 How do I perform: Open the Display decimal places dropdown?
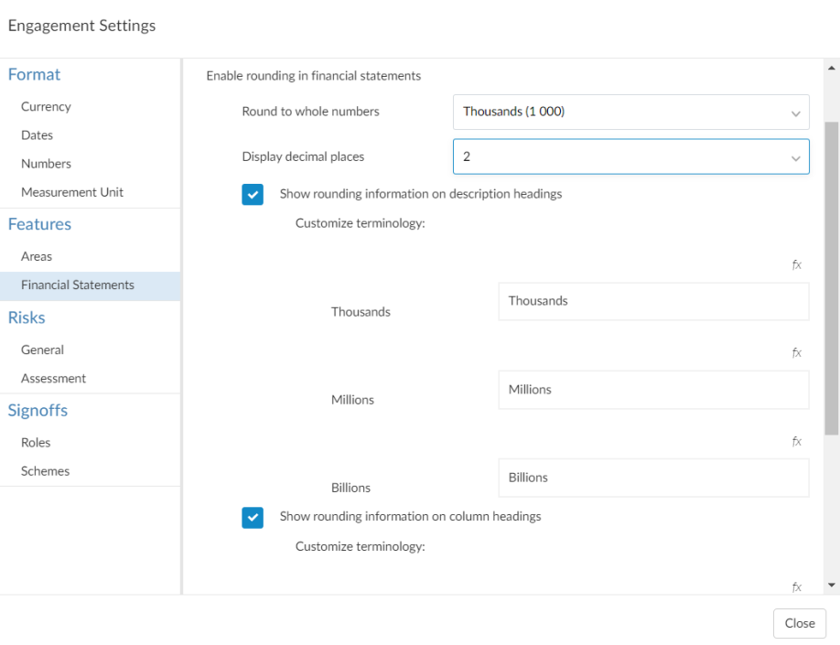coord(630,156)
